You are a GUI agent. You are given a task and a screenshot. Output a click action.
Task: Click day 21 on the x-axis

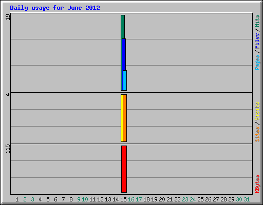170,199
